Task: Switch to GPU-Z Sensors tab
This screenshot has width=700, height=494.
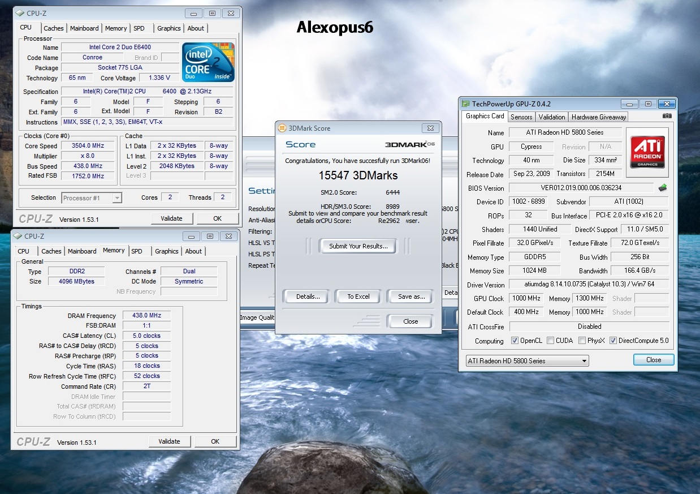Action: [x=521, y=117]
